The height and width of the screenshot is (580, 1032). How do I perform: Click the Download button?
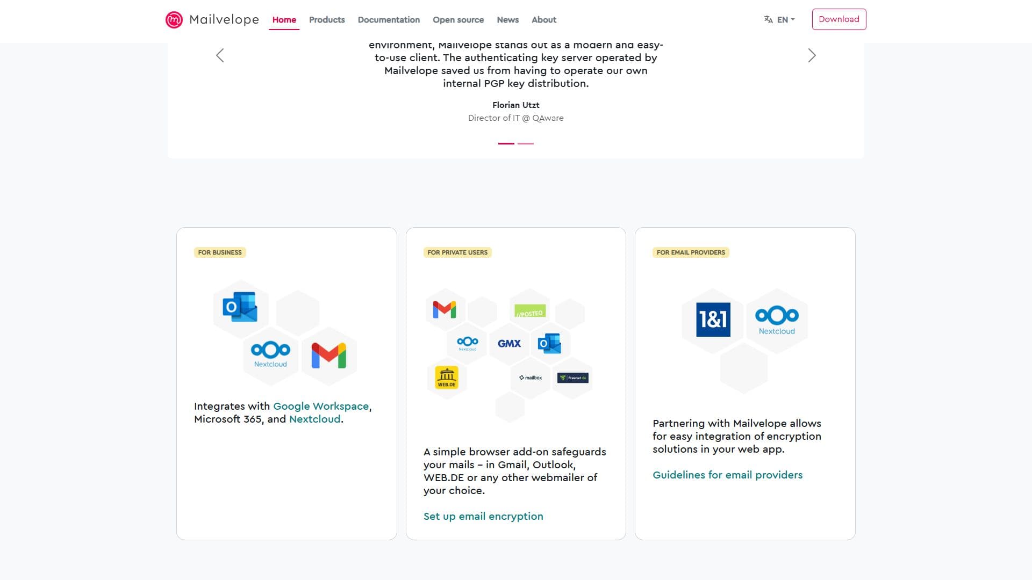pyautogui.click(x=839, y=19)
